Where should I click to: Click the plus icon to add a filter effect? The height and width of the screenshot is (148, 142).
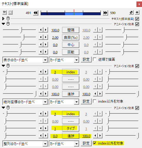coord(137,12)
